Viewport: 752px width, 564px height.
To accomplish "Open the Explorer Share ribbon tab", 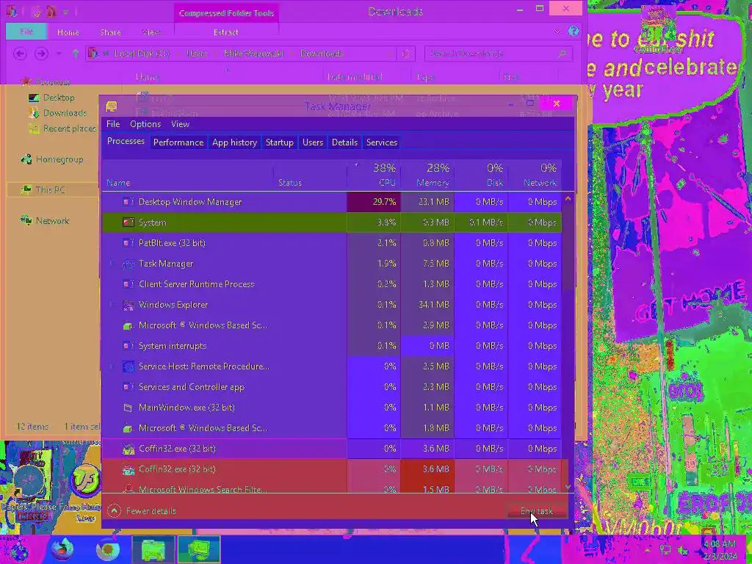I will (110, 32).
